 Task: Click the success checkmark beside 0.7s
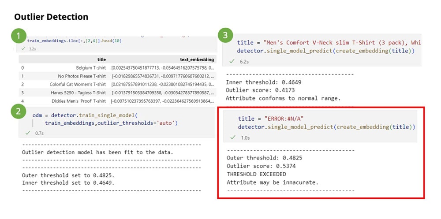[x=27, y=133]
